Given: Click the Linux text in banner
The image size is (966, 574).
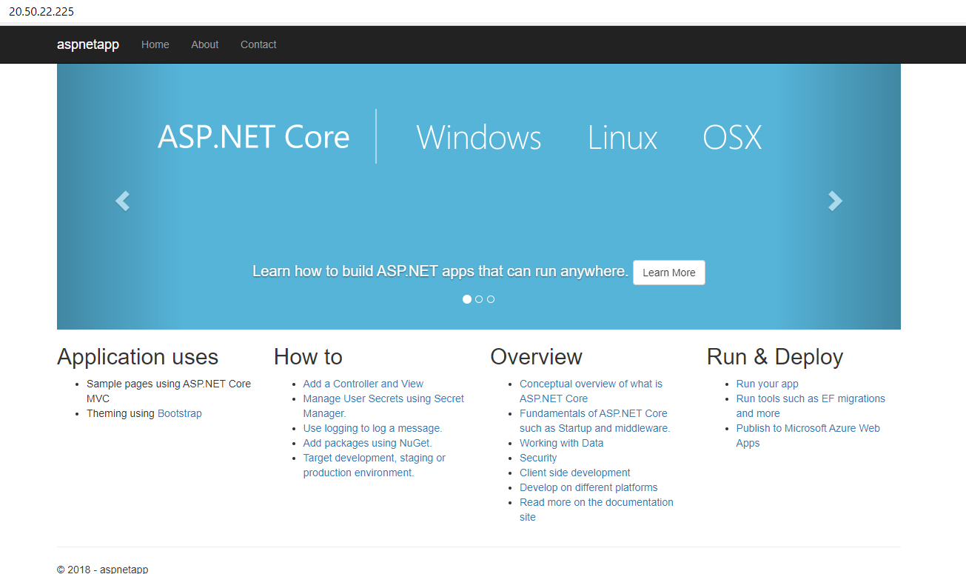Looking at the screenshot, I should point(623,138).
